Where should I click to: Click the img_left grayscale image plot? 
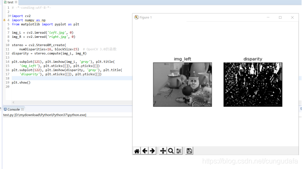[183, 84]
